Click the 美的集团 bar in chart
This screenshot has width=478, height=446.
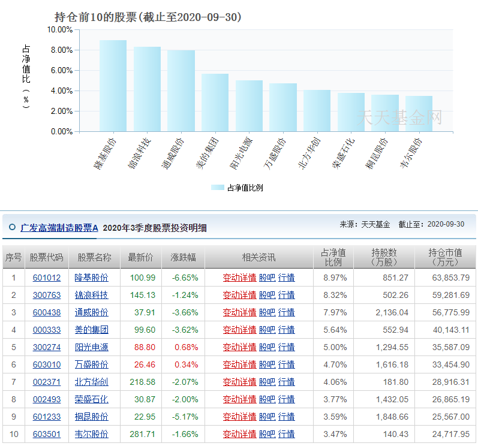click(215, 103)
